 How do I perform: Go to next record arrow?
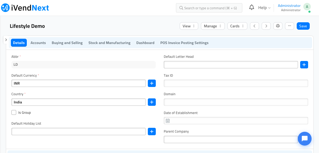tap(266, 26)
